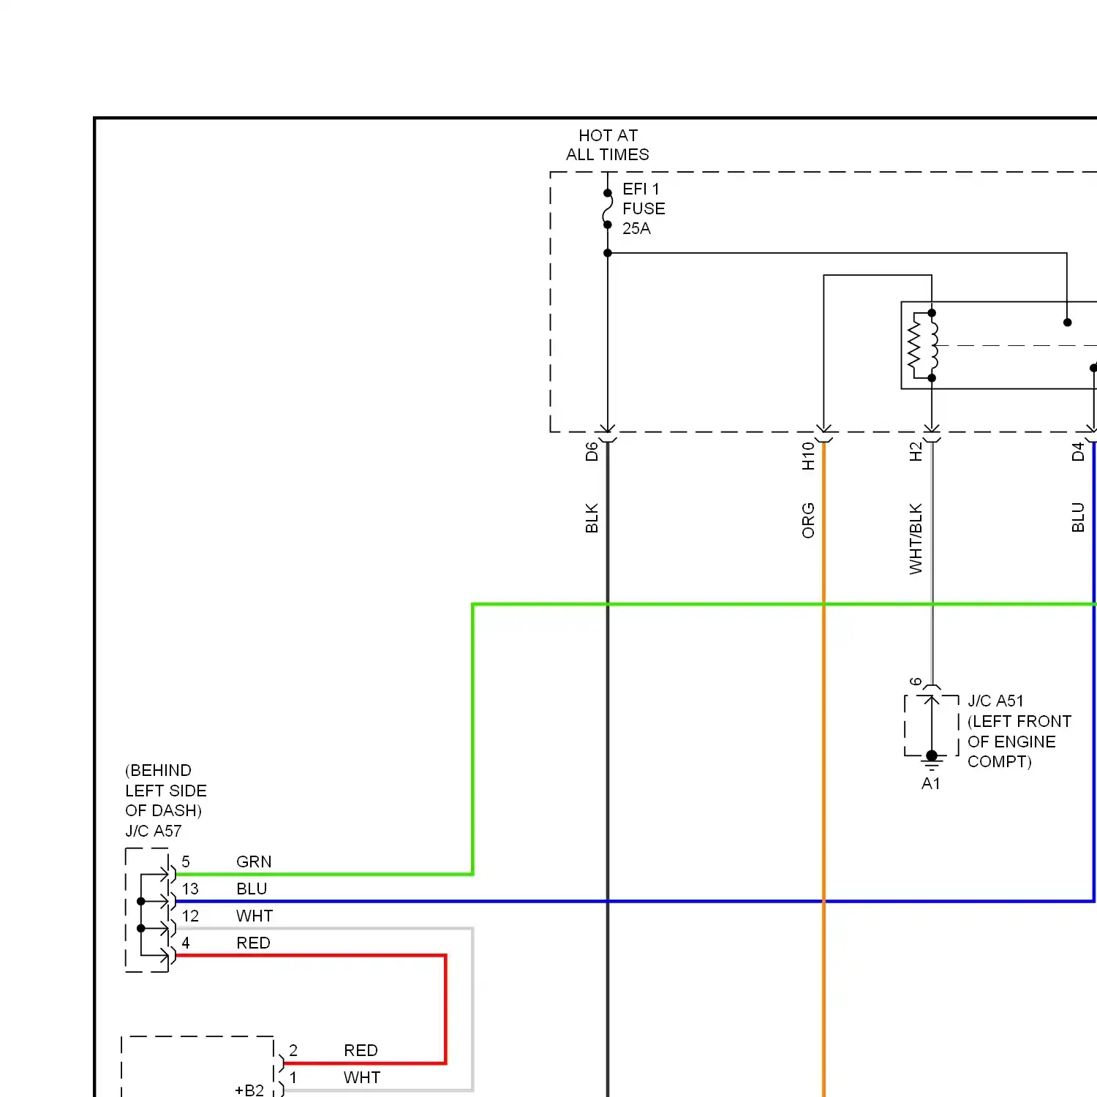Viewport: 1097px width, 1097px height.
Task: Click the +B2 terminal label
Action: click(x=249, y=1090)
